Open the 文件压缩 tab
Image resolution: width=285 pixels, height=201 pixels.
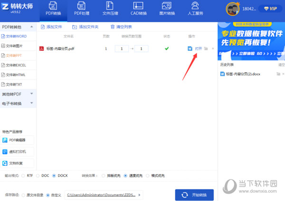[110, 9]
